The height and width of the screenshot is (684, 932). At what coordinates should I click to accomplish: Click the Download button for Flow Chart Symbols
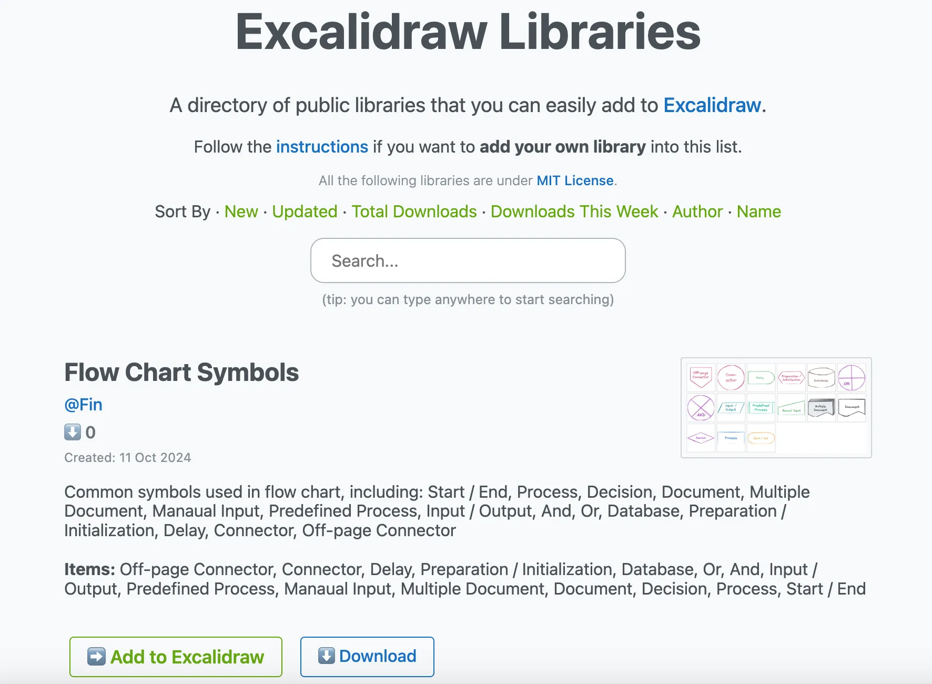[367, 657]
